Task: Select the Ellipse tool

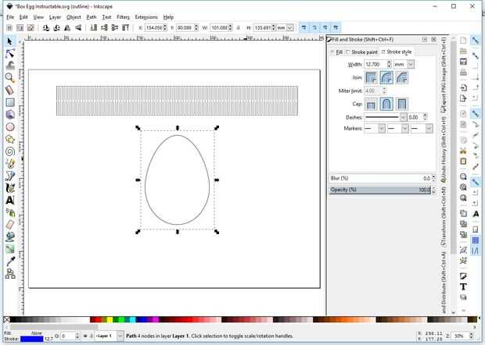Action: tap(10, 126)
